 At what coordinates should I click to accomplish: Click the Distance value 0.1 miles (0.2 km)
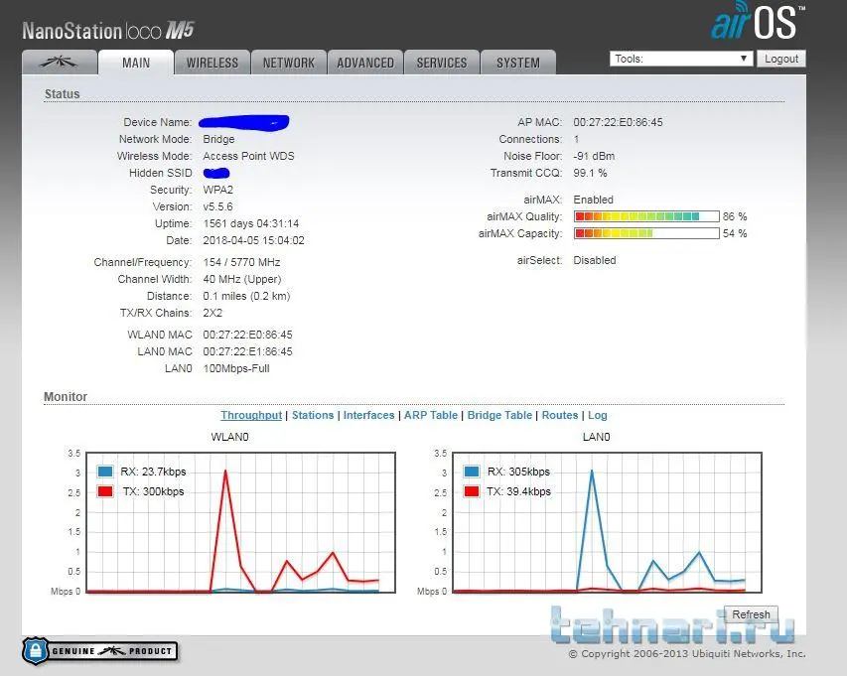click(246, 296)
